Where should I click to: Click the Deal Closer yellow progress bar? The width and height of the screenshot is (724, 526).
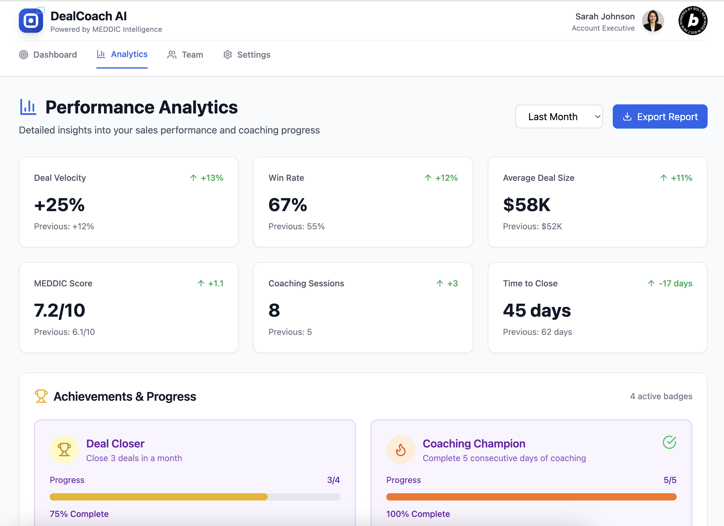pyautogui.click(x=159, y=497)
